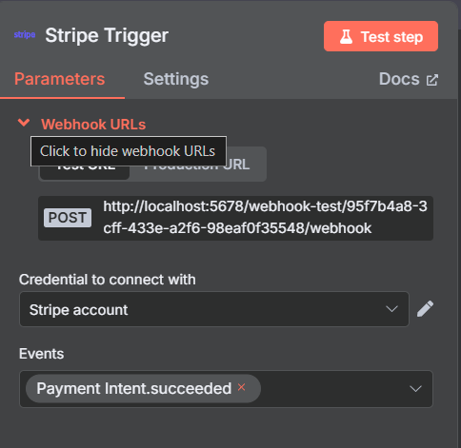Expand the Events dropdown arrow
Image resolution: width=461 pixels, height=448 pixels.
coord(415,389)
